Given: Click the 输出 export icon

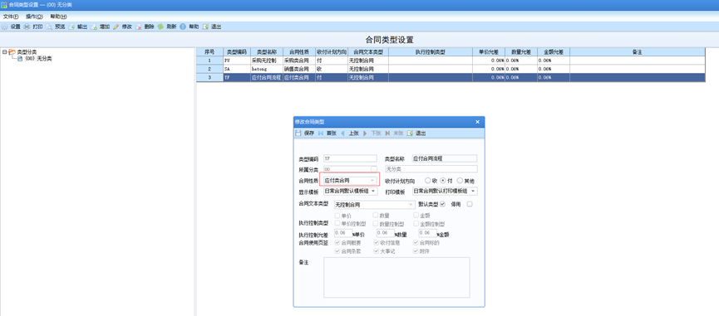Looking at the screenshot, I should (71, 27).
